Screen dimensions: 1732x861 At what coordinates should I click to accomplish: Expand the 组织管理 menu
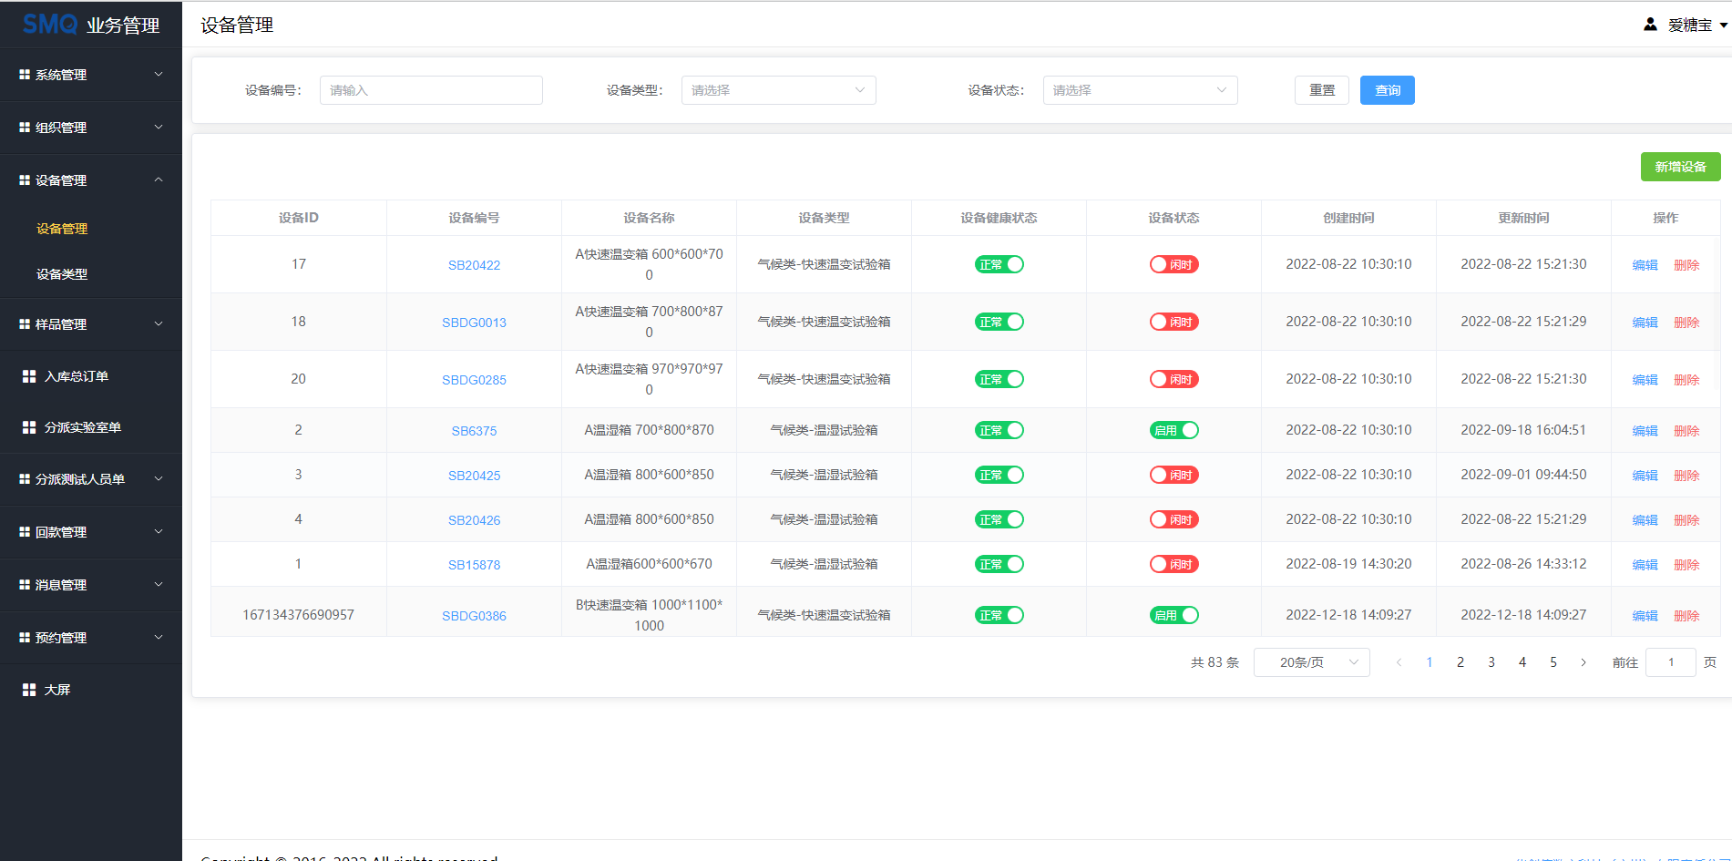click(91, 128)
